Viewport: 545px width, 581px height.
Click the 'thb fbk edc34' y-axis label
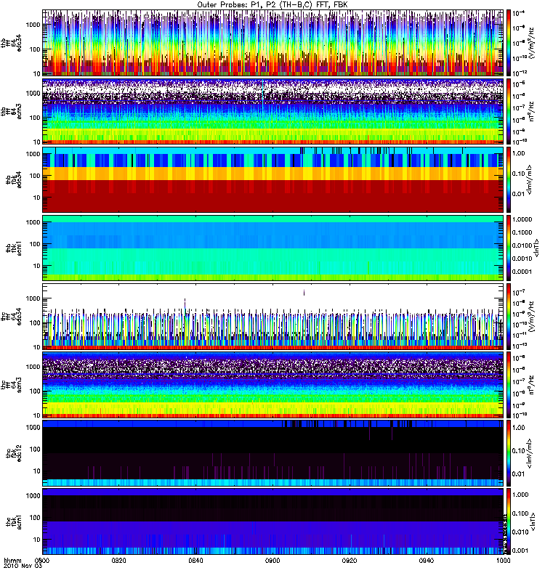click(14, 179)
